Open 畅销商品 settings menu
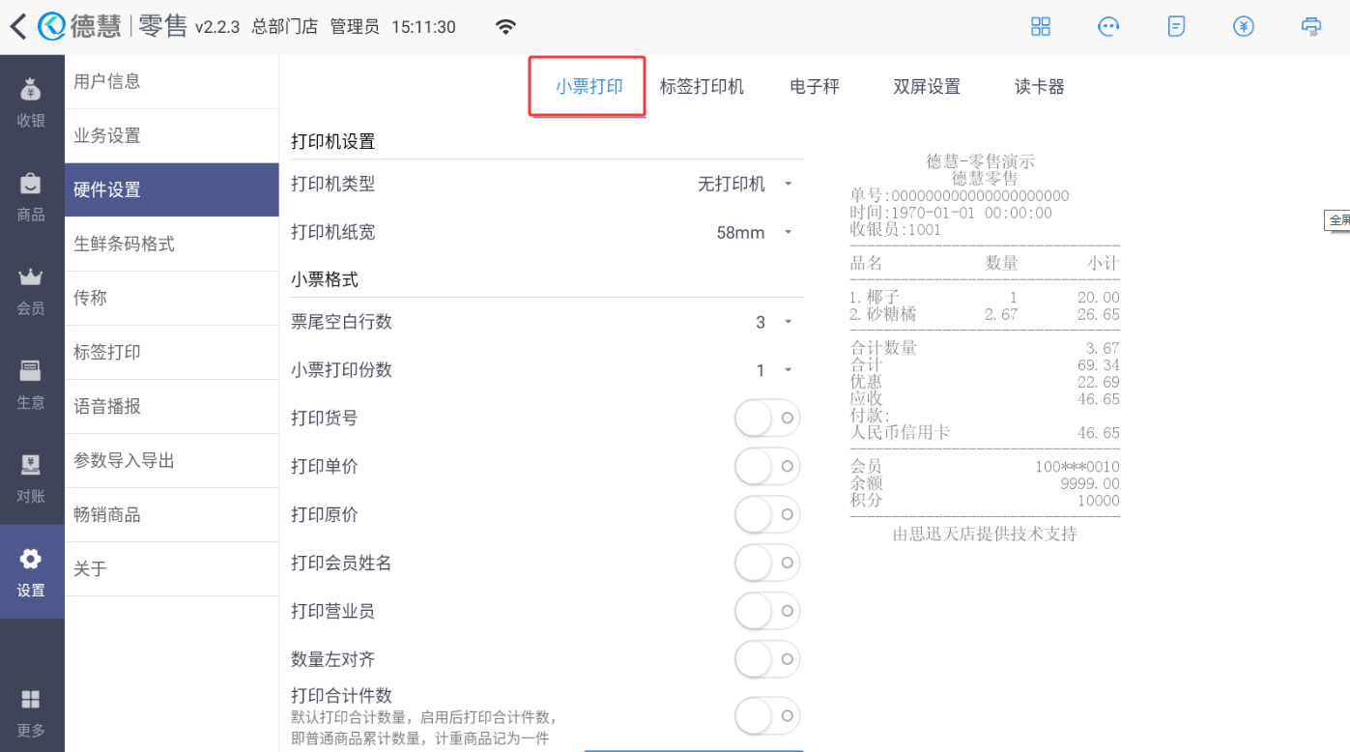The height and width of the screenshot is (752, 1350). pos(172,515)
